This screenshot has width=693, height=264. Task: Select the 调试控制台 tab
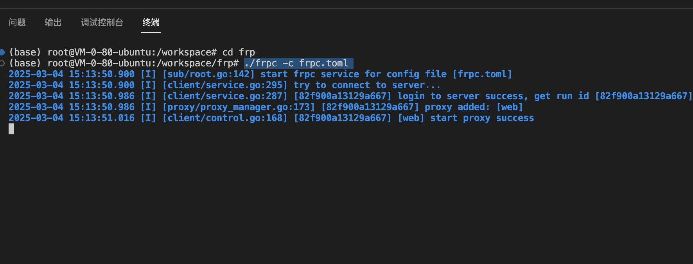pos(102,23)
